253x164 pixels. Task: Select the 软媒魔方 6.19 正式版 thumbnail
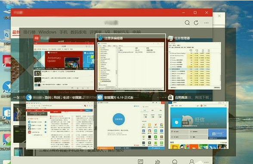coord(131,125)
